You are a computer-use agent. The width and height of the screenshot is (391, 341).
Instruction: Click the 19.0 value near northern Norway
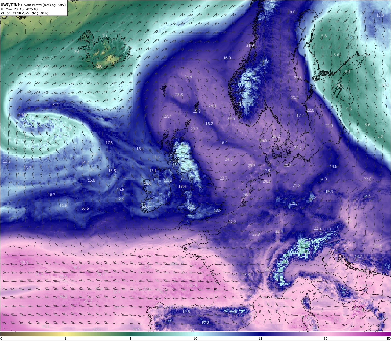pos(292,12)
